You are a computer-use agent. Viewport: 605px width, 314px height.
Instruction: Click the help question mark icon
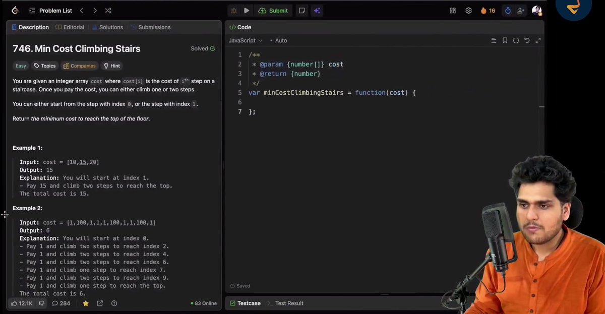(x=114, y=303)
